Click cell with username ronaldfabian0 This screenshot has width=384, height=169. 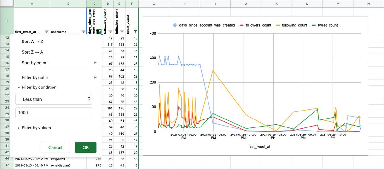[x=68, y=165]
